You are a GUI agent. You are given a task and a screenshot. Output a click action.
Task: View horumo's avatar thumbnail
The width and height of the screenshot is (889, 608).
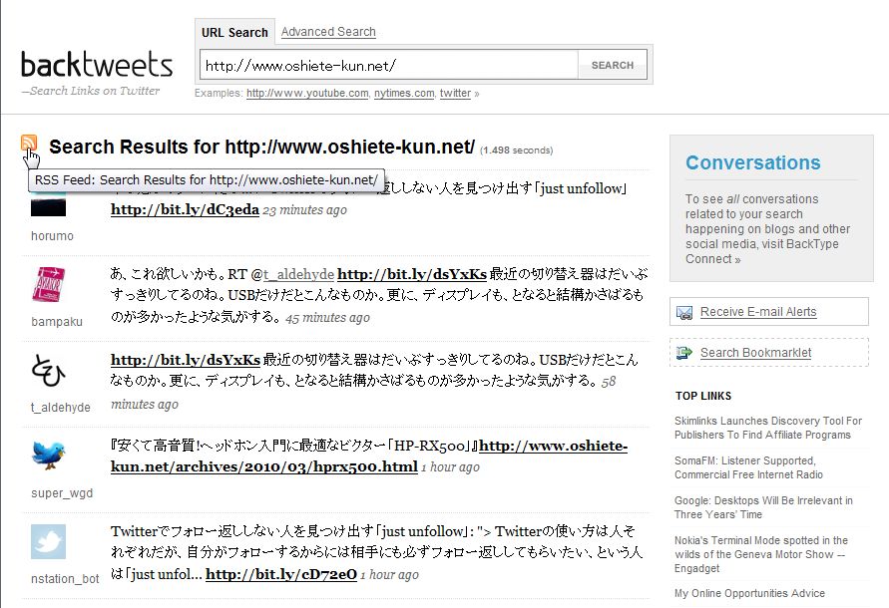coord(48,204)
